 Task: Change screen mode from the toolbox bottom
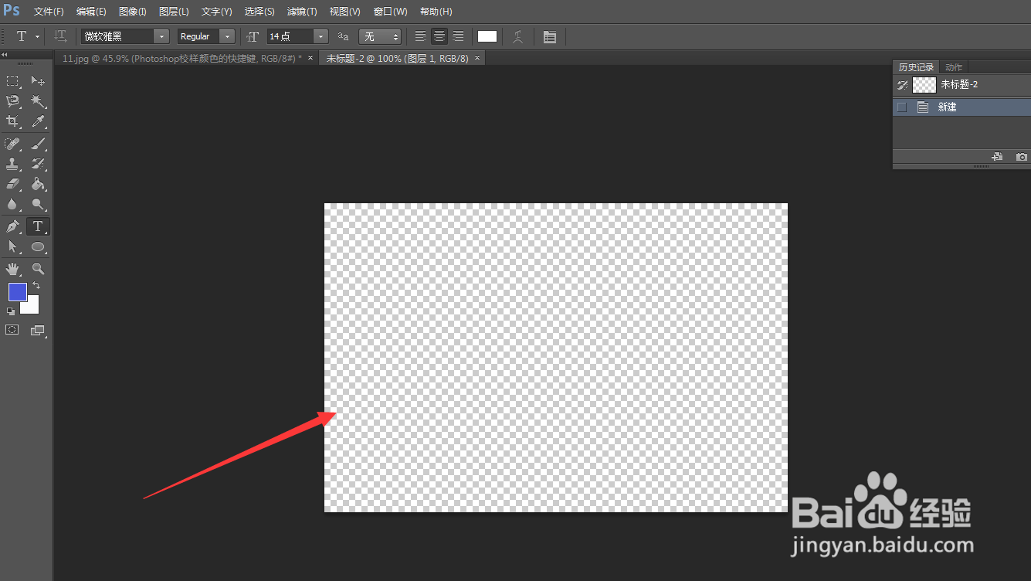coord(37,330)
